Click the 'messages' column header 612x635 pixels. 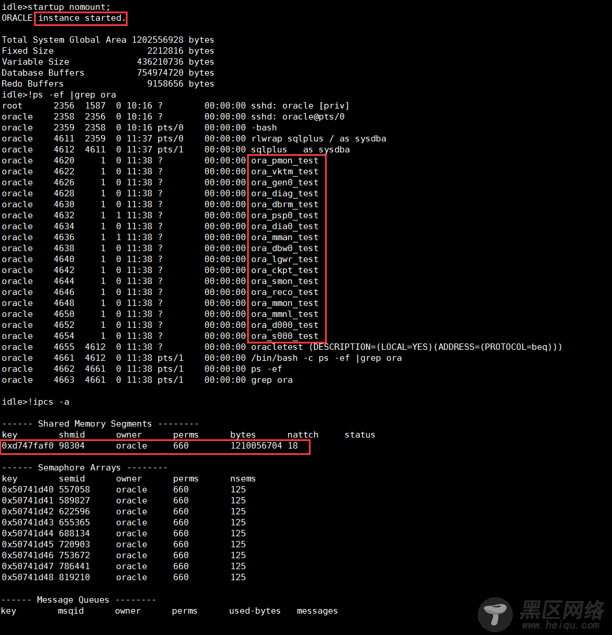(x=317, y=610)
